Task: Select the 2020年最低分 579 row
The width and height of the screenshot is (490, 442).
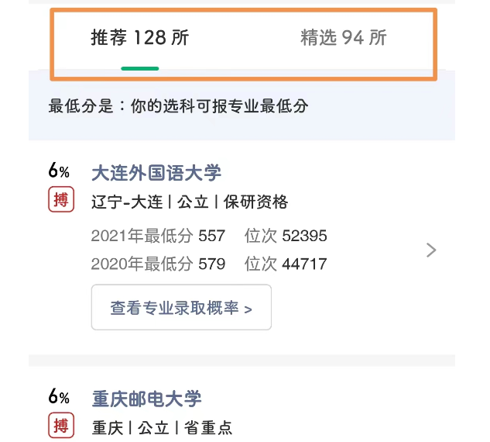Action: point(158,264)
